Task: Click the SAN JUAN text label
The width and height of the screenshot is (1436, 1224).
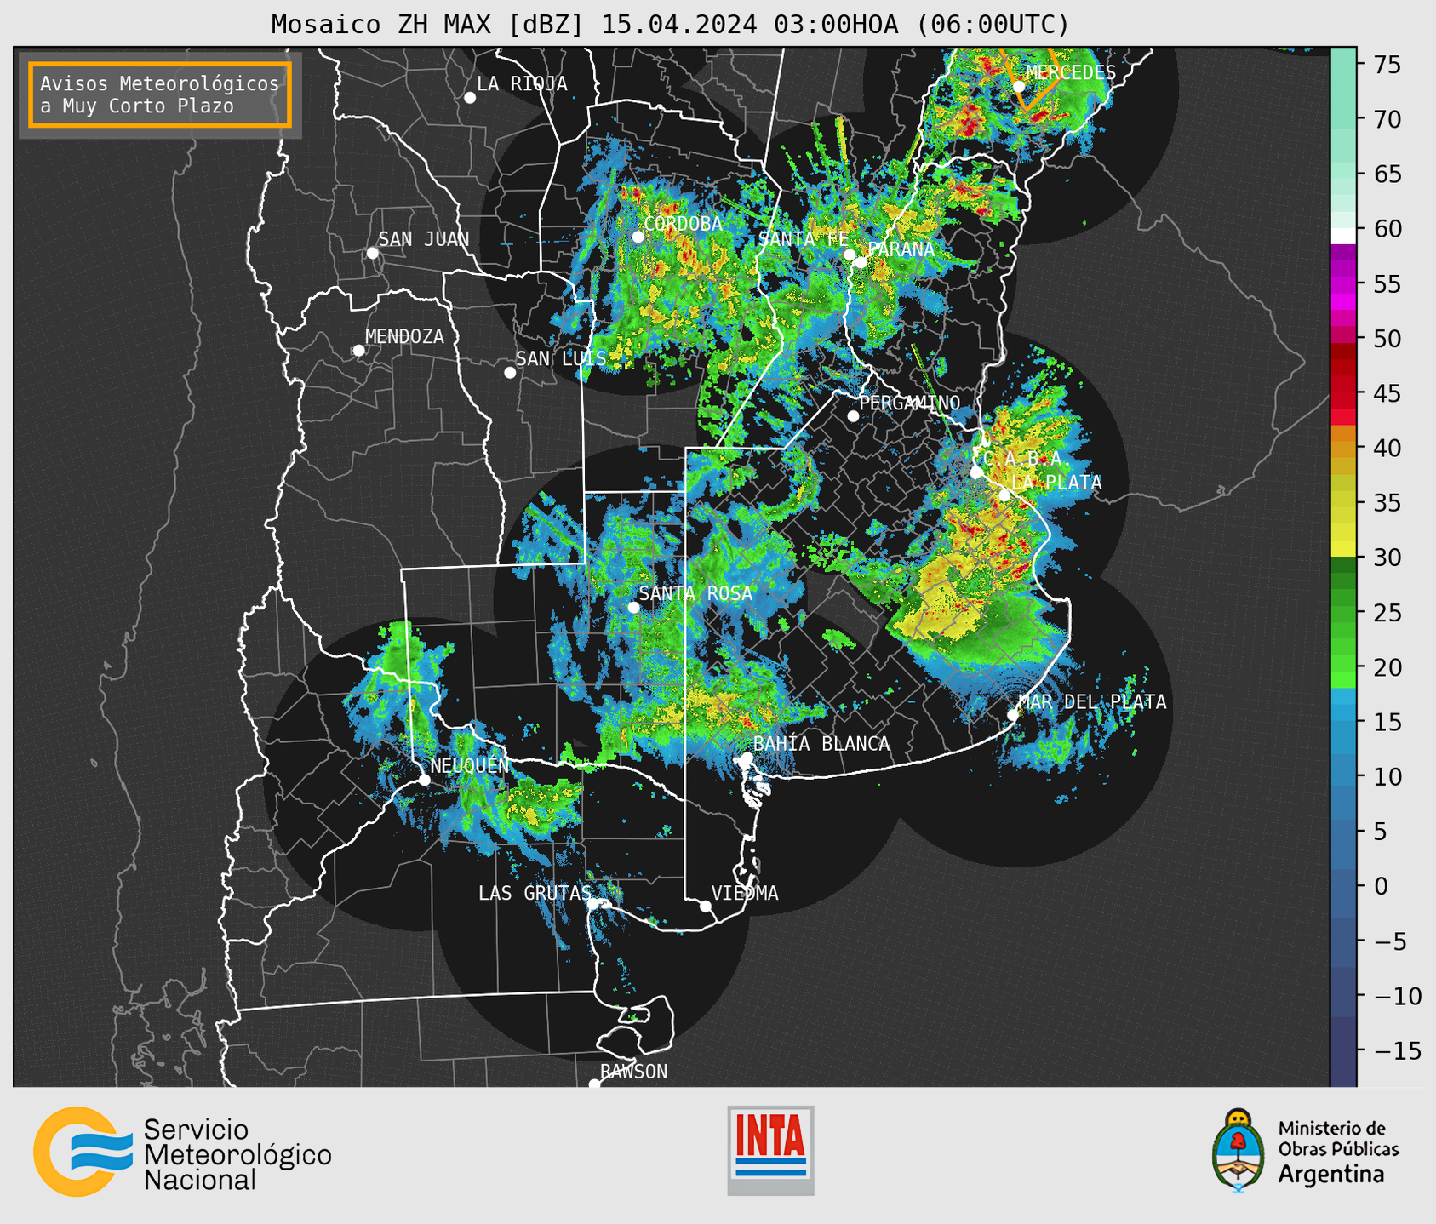Action: tap(424, 239)
